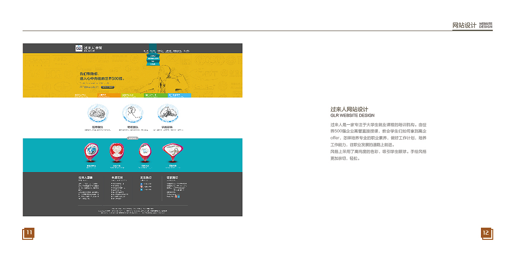
Task: Click the oval white-center map pin icon
Action: (x=145, y=152)
